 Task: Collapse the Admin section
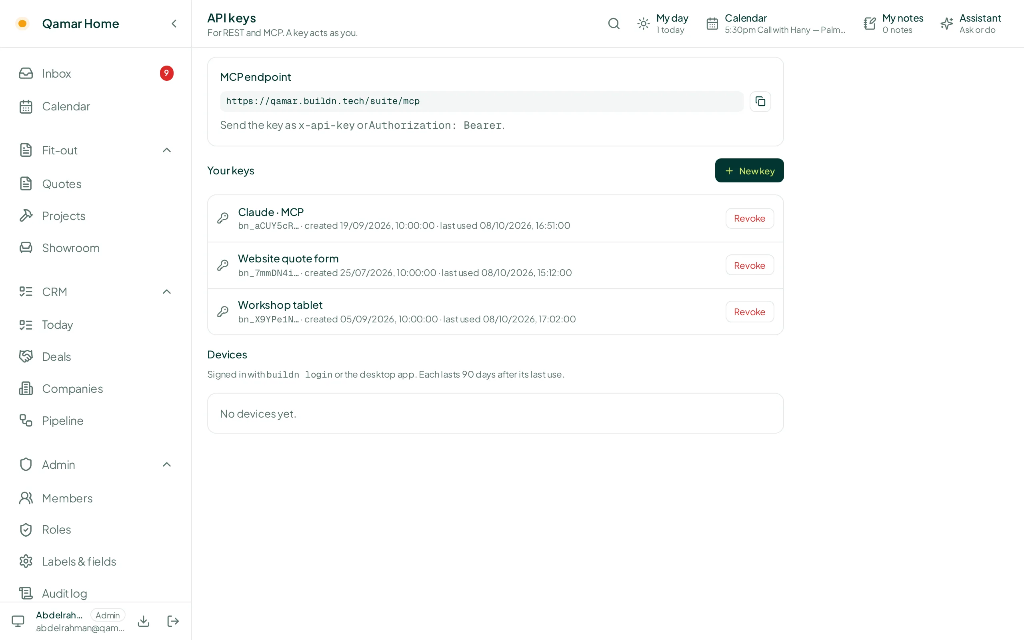[167, 464]
